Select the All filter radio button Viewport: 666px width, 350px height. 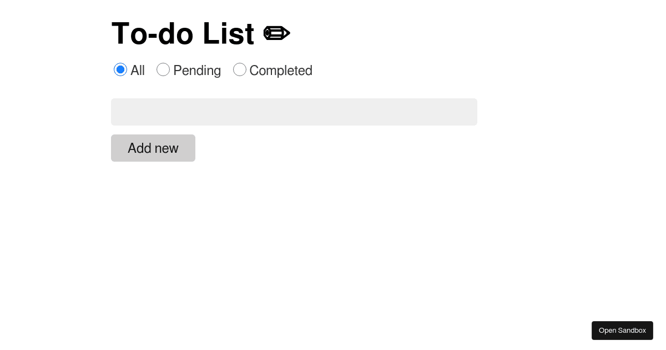120,69
